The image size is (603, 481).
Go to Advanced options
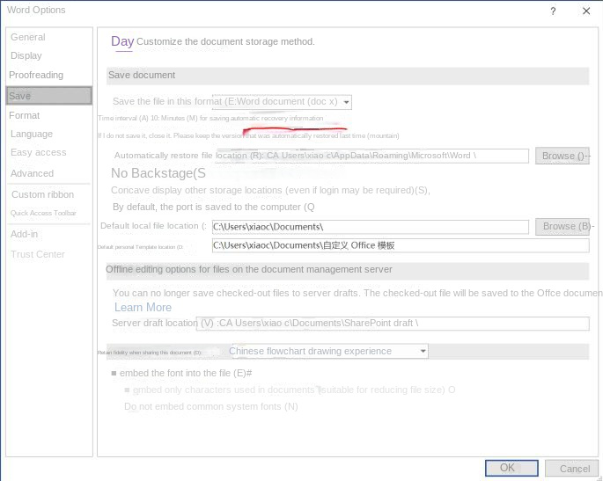32,173
